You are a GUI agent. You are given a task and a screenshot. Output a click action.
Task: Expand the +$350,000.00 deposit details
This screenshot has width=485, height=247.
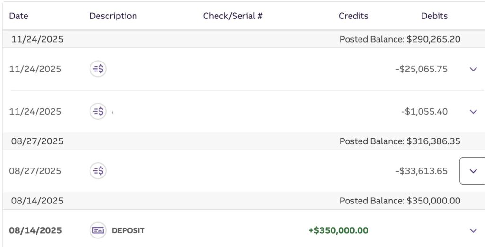pos(473,230)
